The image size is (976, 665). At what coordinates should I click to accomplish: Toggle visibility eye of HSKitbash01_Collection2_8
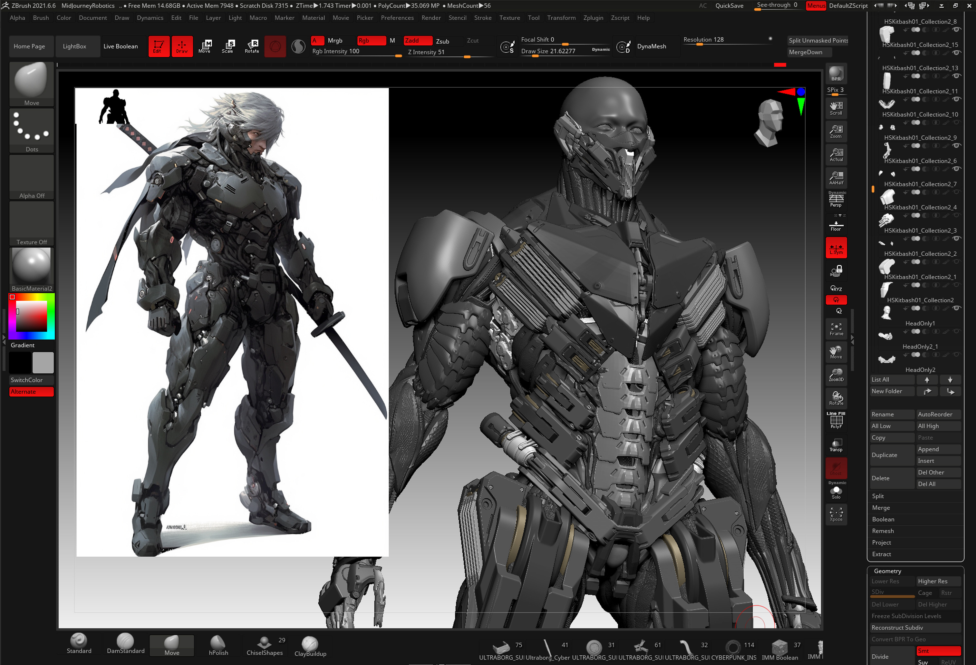tap(956, 29)
